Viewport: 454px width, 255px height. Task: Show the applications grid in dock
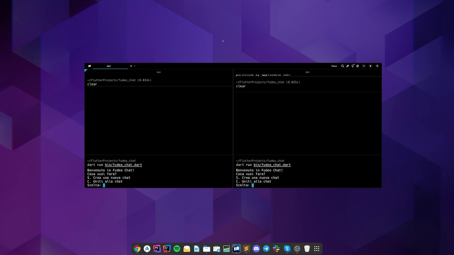coord(317,249)
